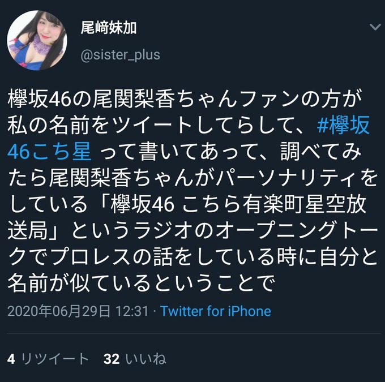The image size is (385, 382).
Task: View the 4 retweets count number
Action: [x=11, y=359]
